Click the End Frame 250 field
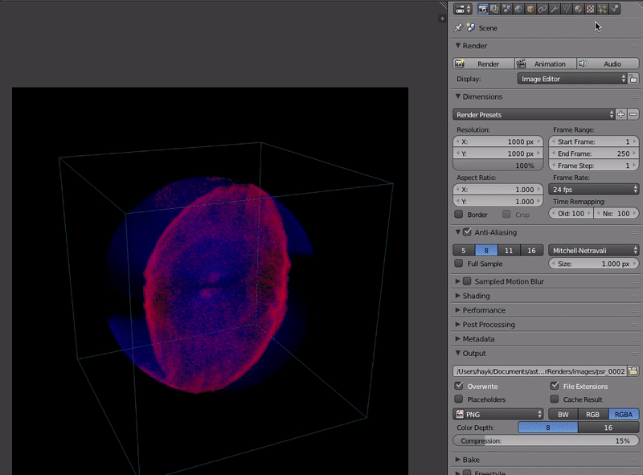This screenshot has height=475, width=643. 594,154
